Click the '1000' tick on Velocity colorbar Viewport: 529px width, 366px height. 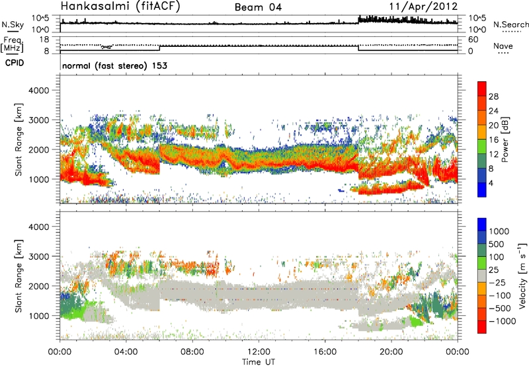click(499, 231)
